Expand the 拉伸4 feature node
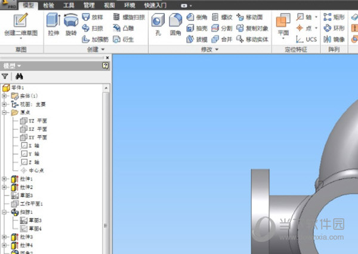358x254 pixels. (4, 245)
